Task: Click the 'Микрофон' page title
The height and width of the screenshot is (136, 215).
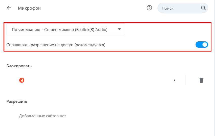Action: click(29, 8)
